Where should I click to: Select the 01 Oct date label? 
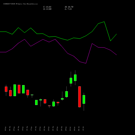[x=70, y=129]
